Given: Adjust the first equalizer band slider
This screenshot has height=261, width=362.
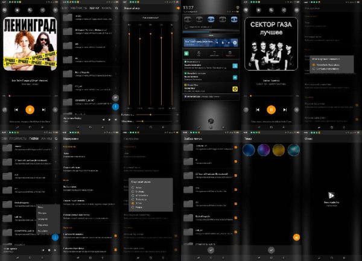Looking at the screenshot, I should click(x=129, y=66).
